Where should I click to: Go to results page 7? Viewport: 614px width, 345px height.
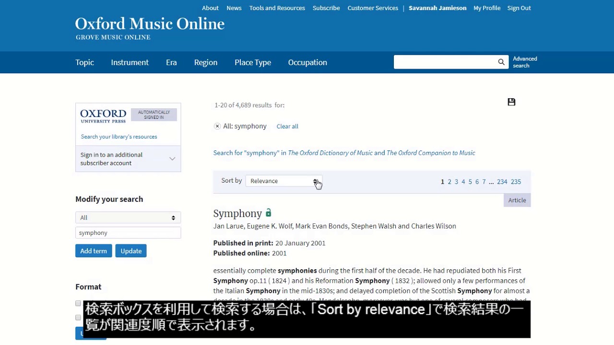pos(484,182)
